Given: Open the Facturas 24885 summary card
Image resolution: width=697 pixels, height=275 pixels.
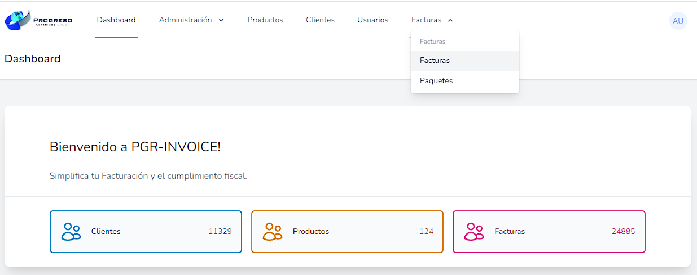Looking at the screenshot, I should [x=549, y=232].
